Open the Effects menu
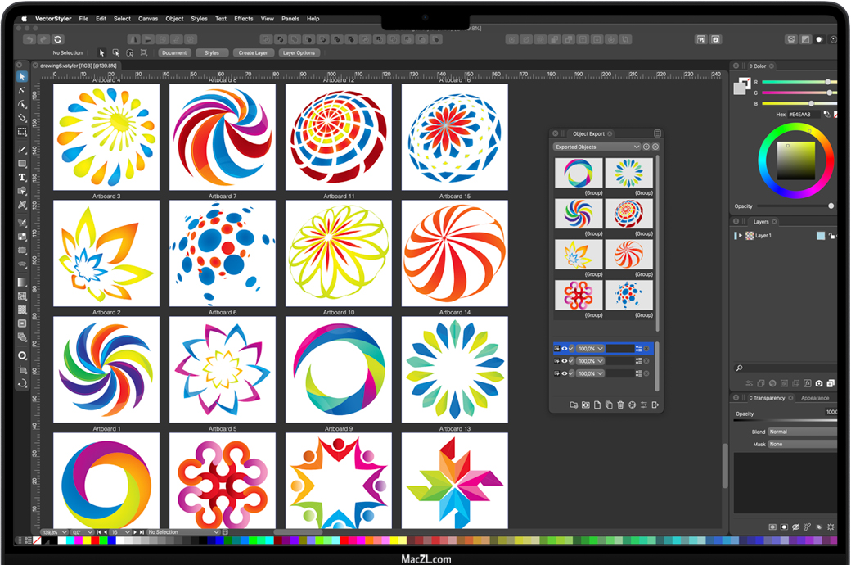The width and height of the screenshot is (851, 565). pos(244,18)
